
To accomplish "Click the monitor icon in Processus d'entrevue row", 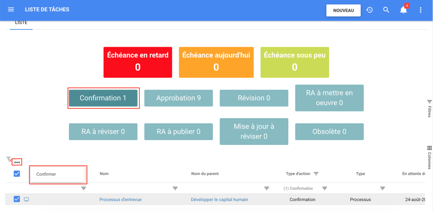I will 26,199.
